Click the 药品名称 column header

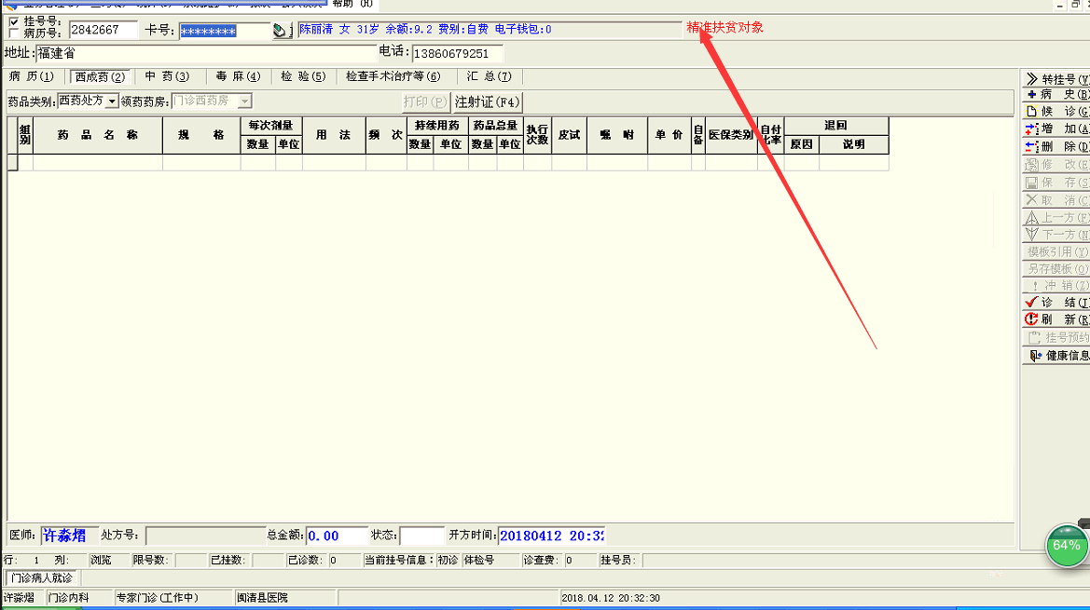coord(98,135)
